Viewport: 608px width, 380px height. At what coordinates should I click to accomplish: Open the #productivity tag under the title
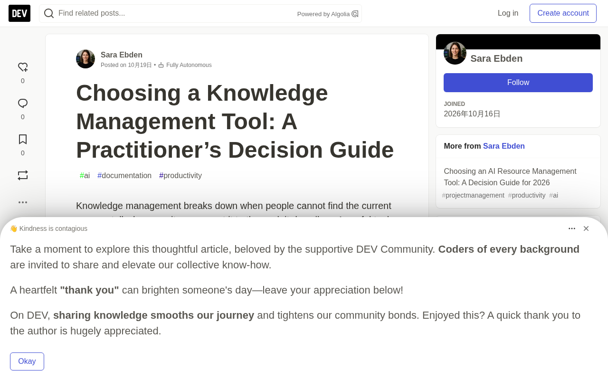180,176
